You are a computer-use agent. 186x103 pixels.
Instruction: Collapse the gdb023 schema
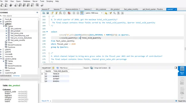(x=1, y=24)
